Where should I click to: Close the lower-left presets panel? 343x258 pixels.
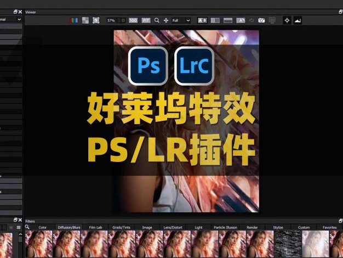(20, 220)
